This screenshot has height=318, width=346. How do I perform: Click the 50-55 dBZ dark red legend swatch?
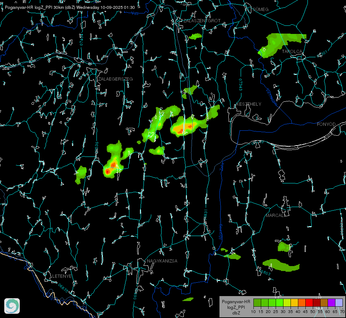pos(317,303)
